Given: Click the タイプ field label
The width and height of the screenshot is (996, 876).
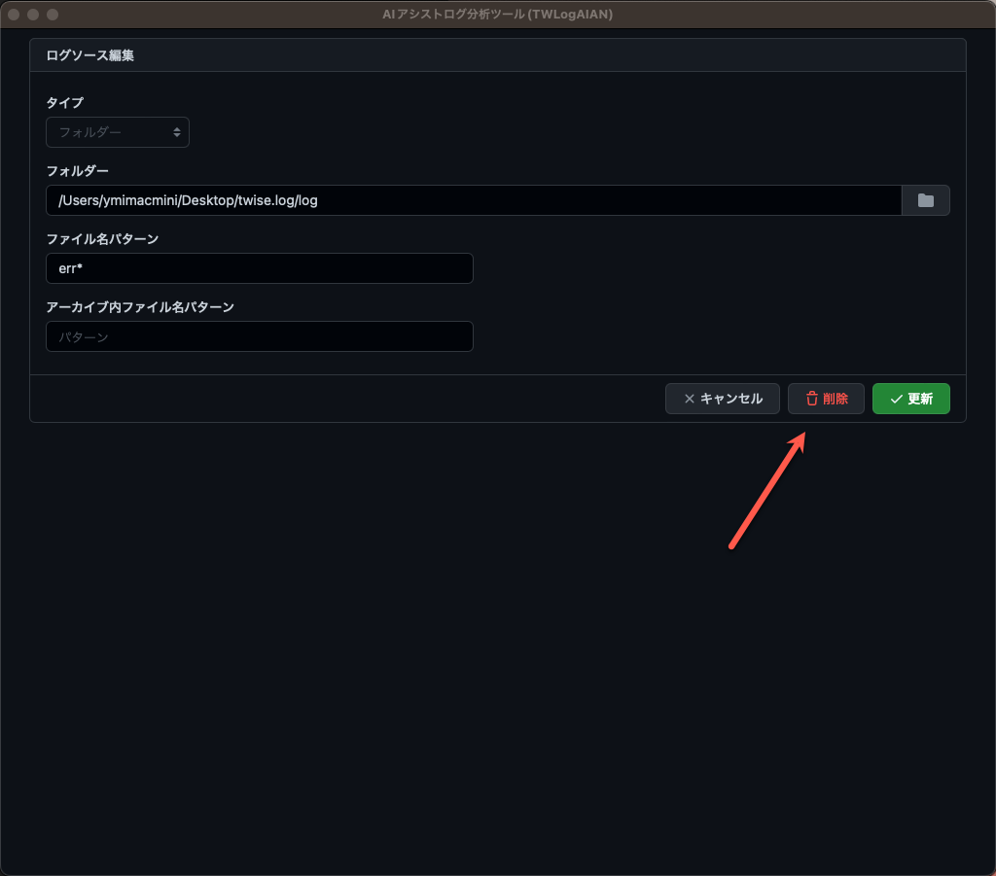Looking at the screenshot, I should (x=65, y=102).
